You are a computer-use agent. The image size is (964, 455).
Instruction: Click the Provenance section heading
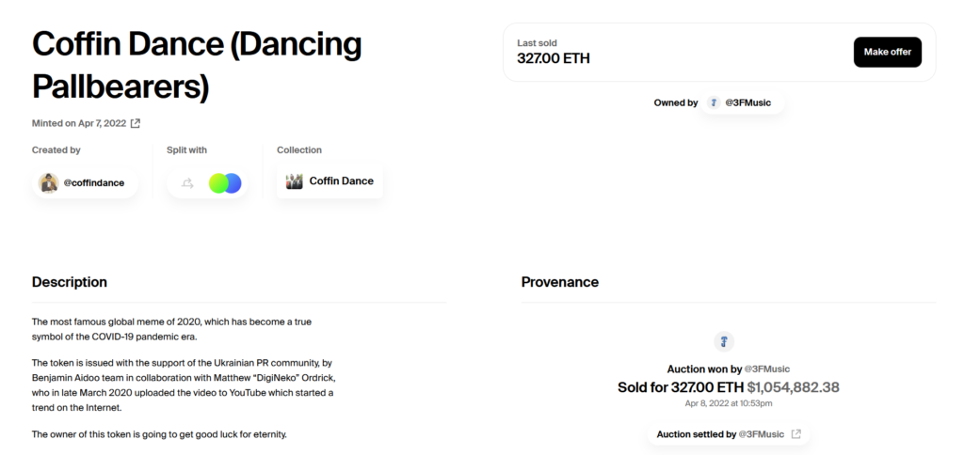(x=559, y=282)
